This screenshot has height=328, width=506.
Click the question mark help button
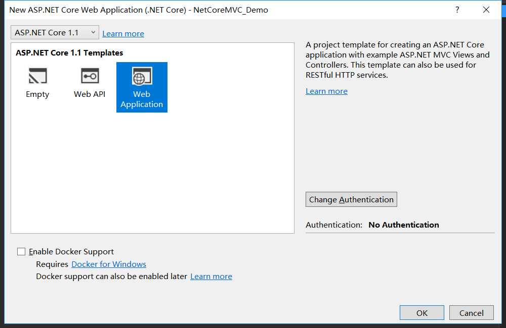pyautogui.click(x=457, y=10)
